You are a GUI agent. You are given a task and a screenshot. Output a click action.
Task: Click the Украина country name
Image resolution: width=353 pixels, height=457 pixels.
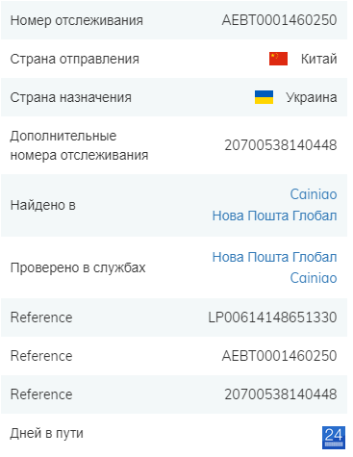coord(312,97)
